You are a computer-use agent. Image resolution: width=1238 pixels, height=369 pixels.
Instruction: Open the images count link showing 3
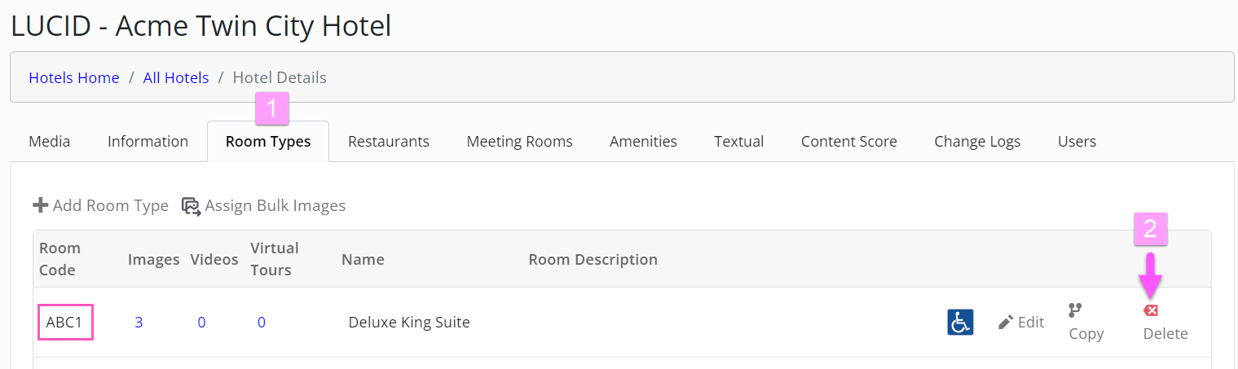139,323
